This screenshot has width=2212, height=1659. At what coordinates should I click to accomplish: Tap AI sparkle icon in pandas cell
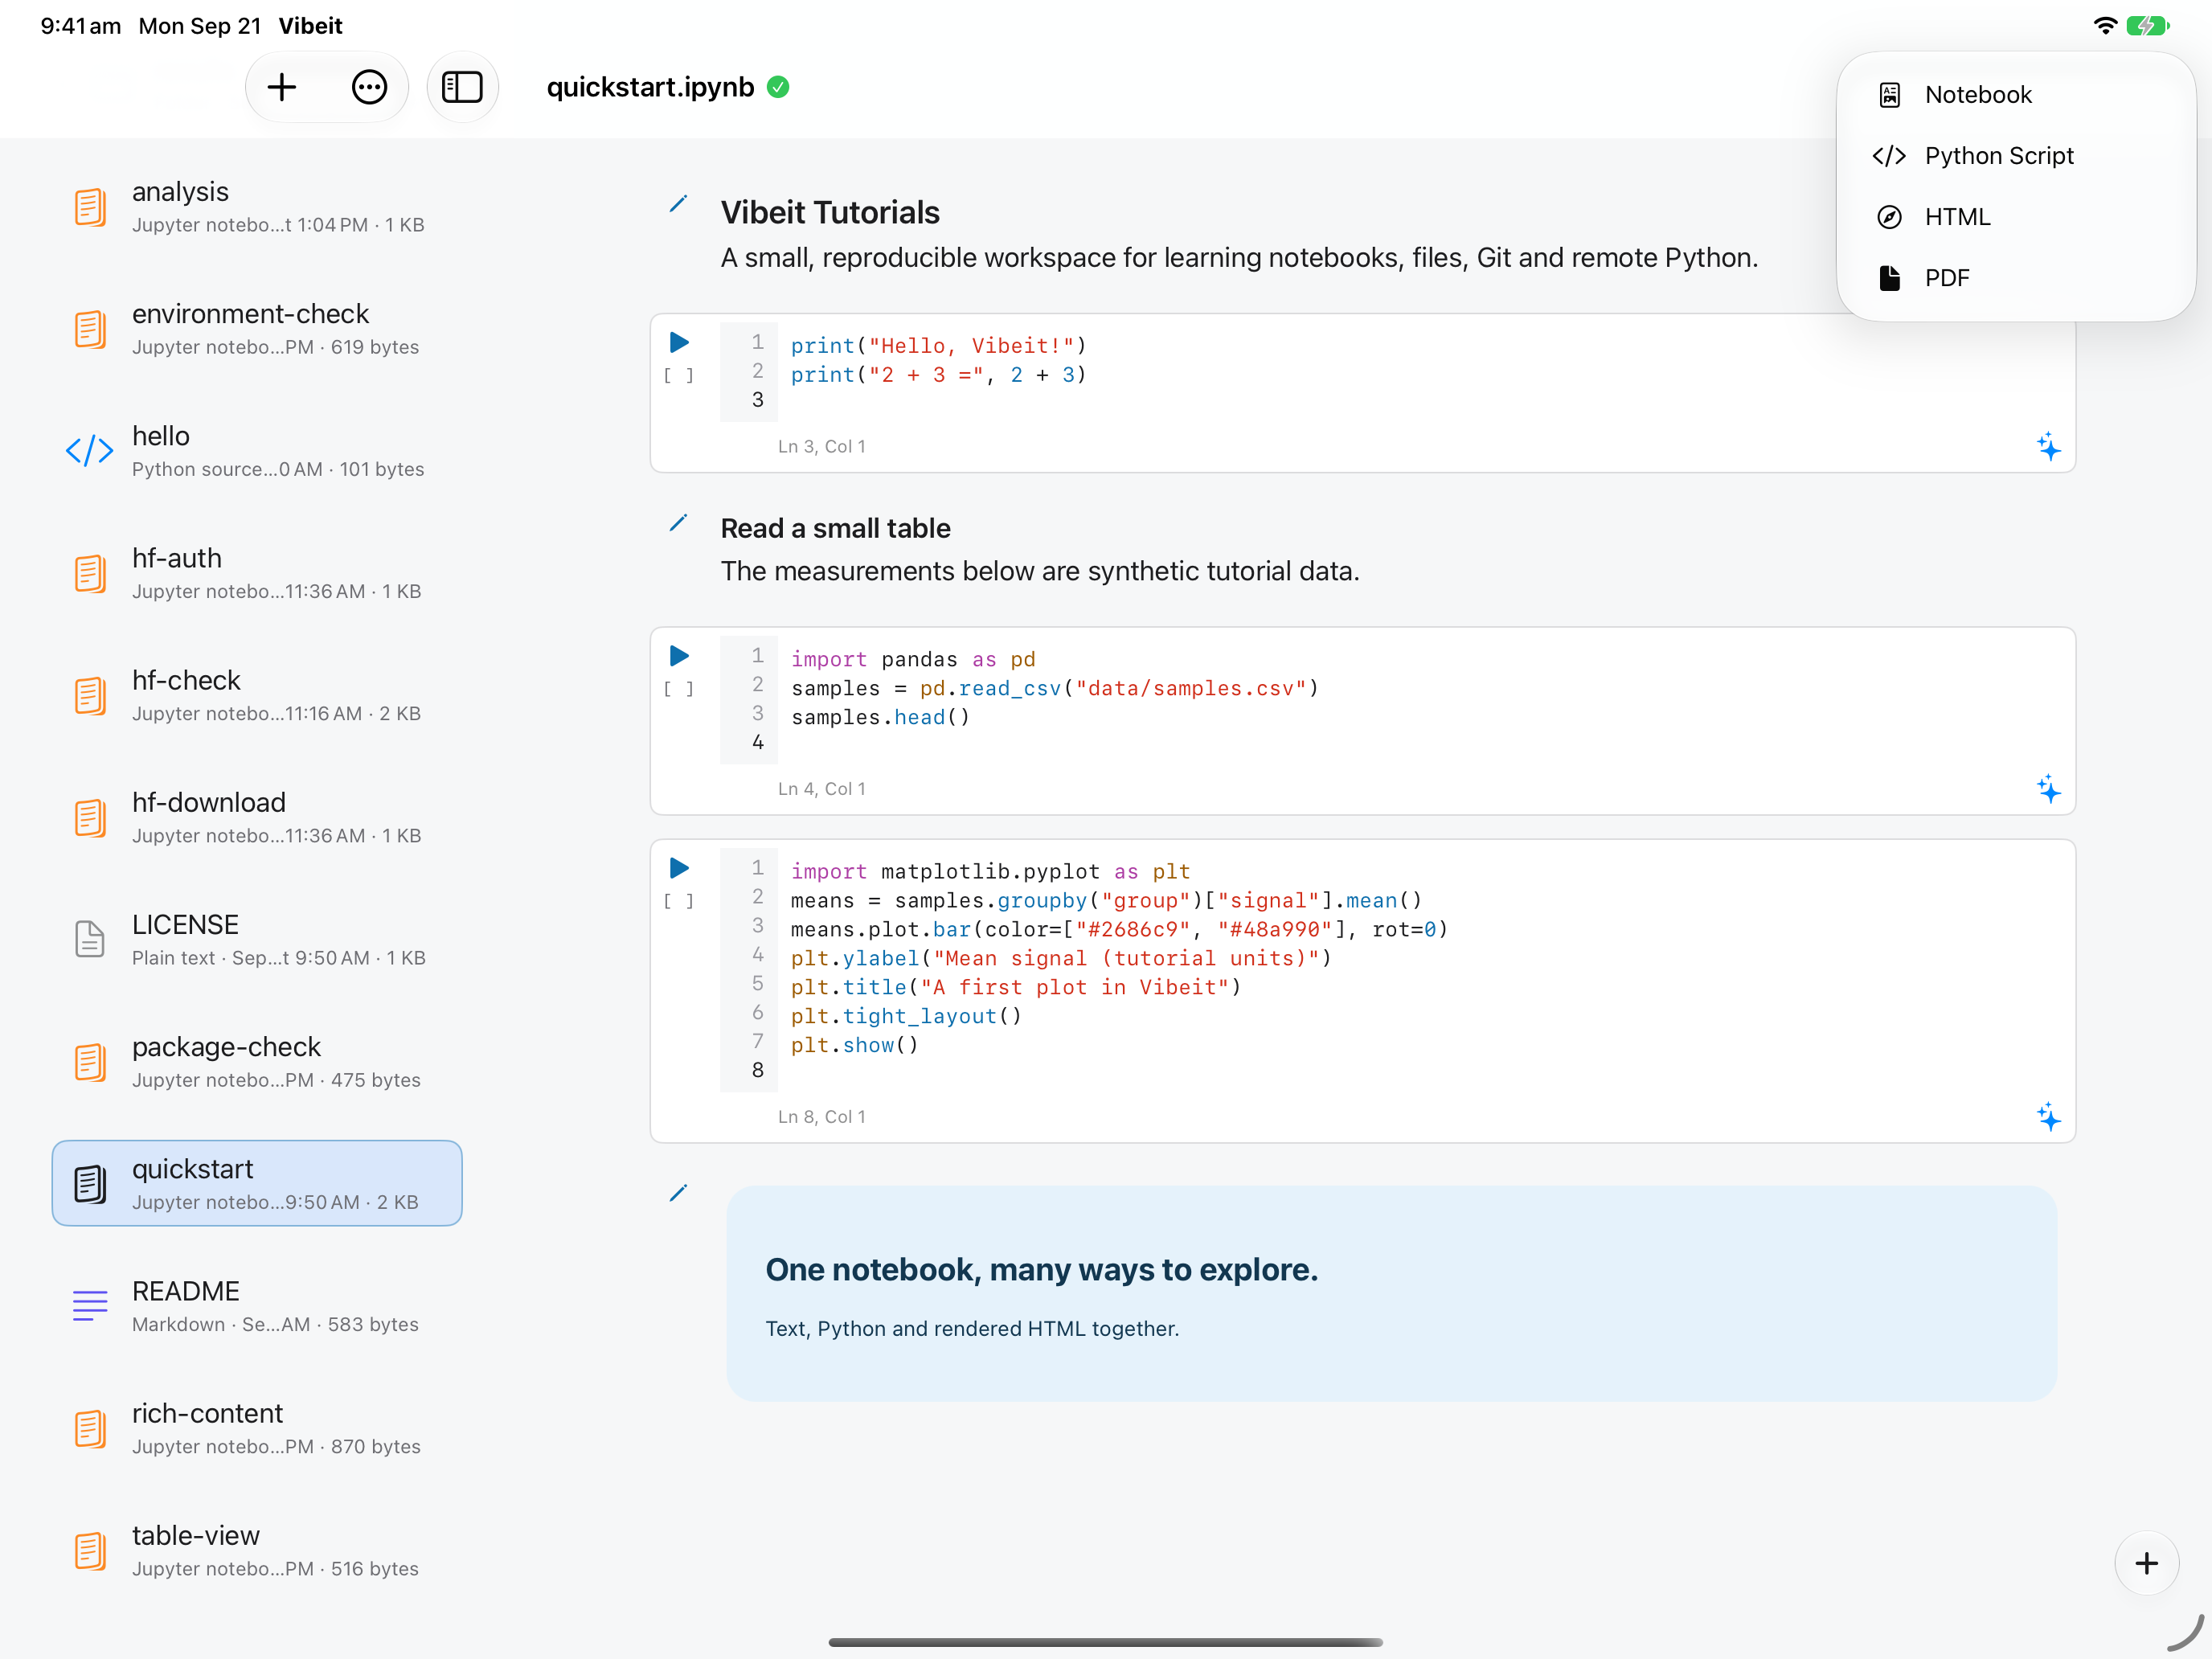tap(2048, 789)
